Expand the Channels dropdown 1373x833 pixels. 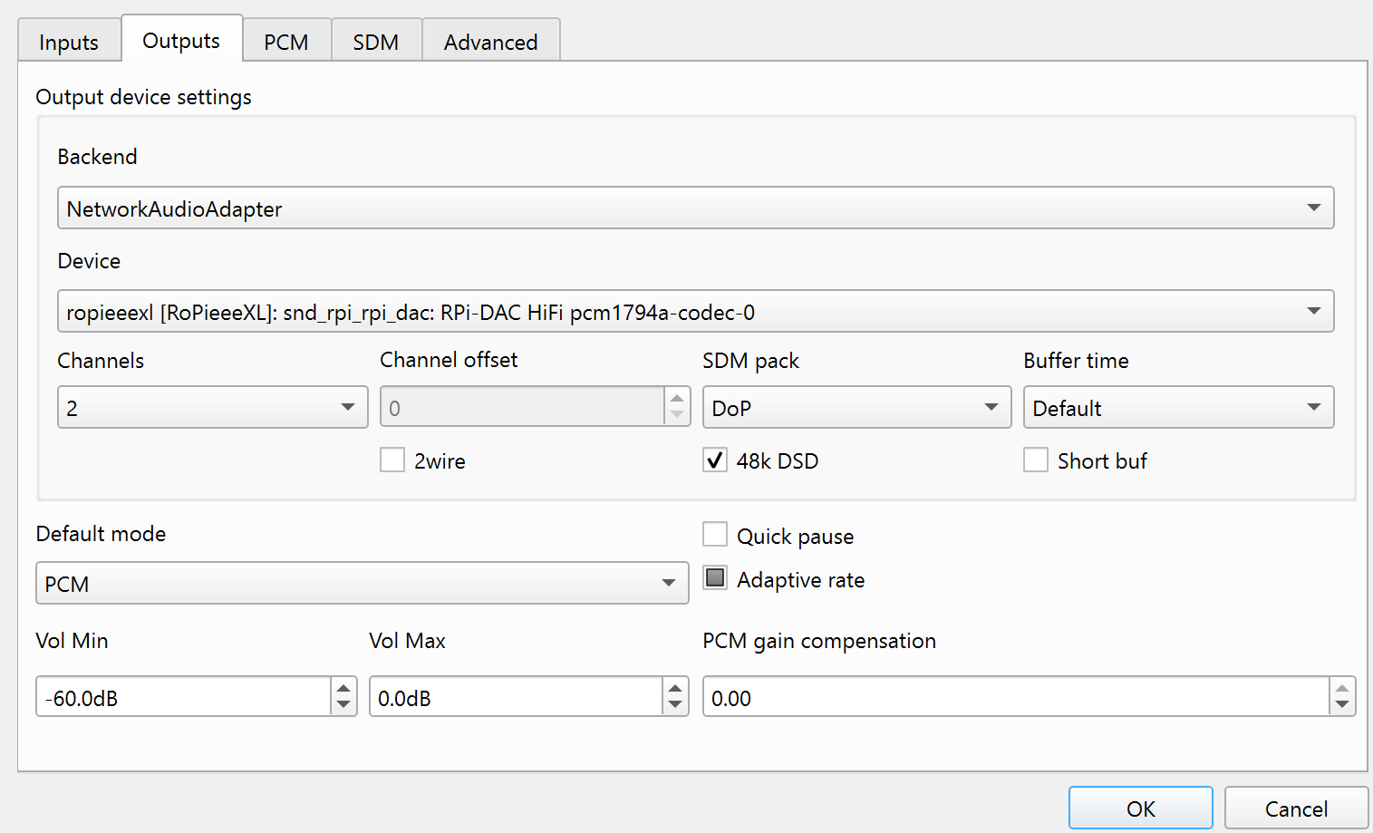(x=348, y=408)
